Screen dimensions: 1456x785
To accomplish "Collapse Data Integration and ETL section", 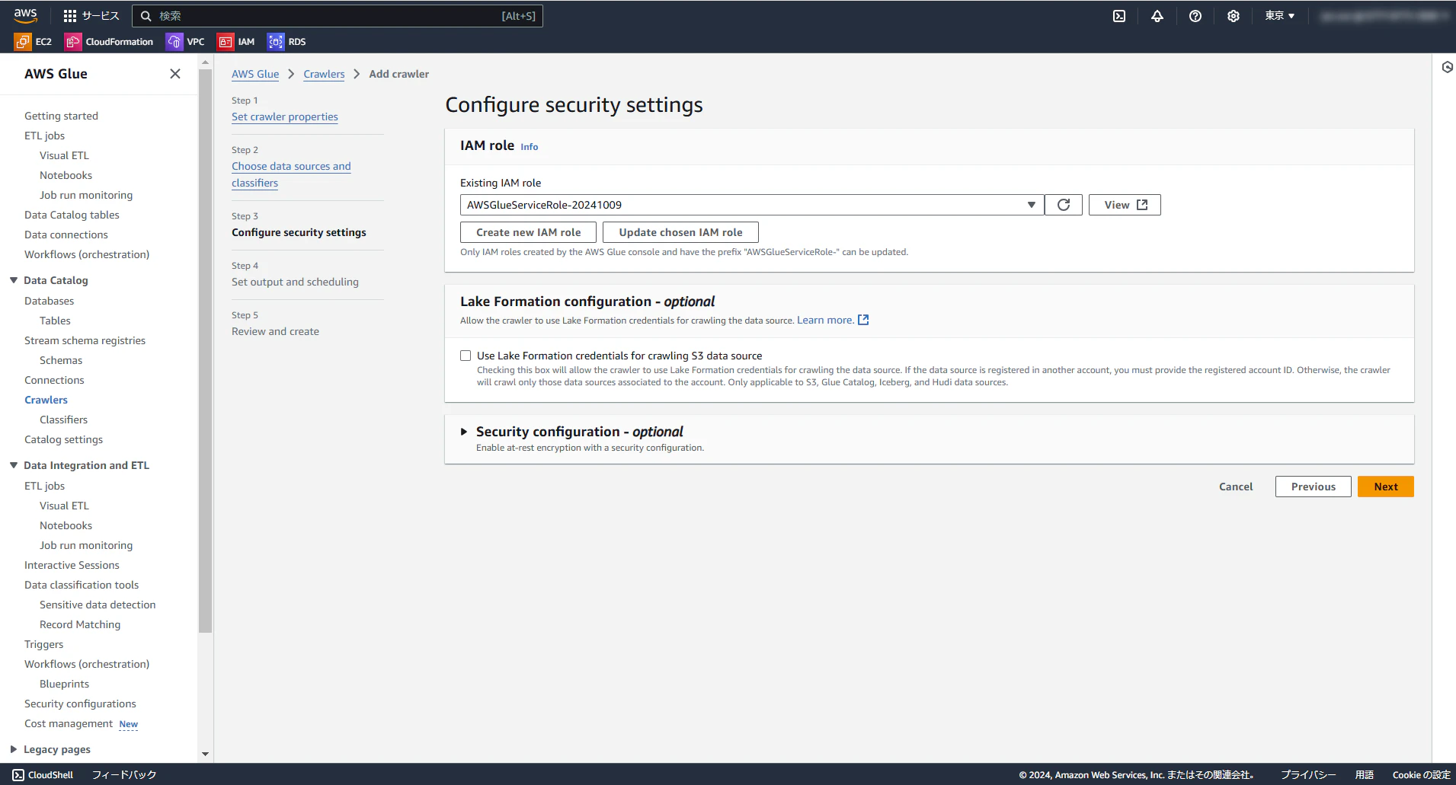I will coord(14,465).
